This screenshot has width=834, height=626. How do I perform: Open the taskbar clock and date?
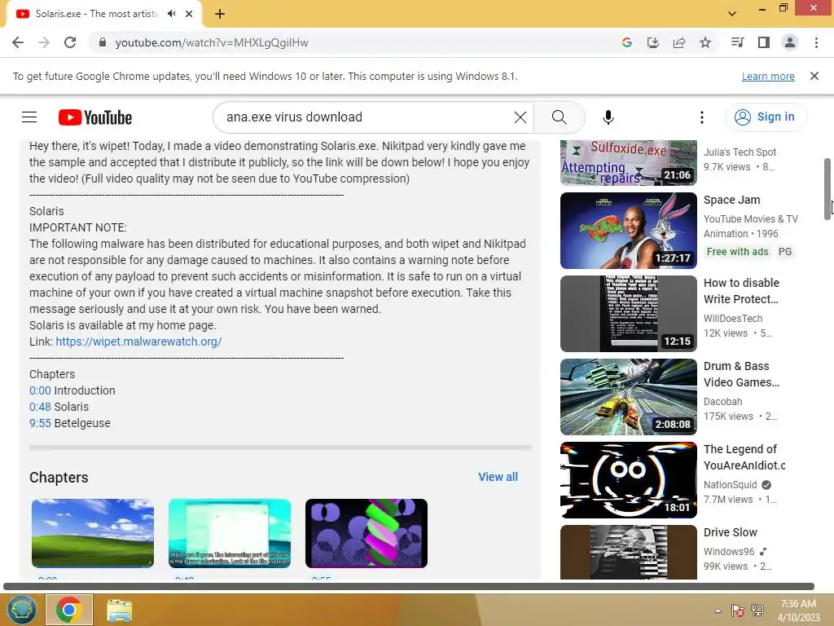(x=798, y=611)
